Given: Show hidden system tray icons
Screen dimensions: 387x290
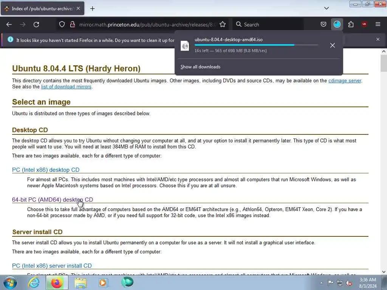Looking at the screenshot, I should point(321,283).
